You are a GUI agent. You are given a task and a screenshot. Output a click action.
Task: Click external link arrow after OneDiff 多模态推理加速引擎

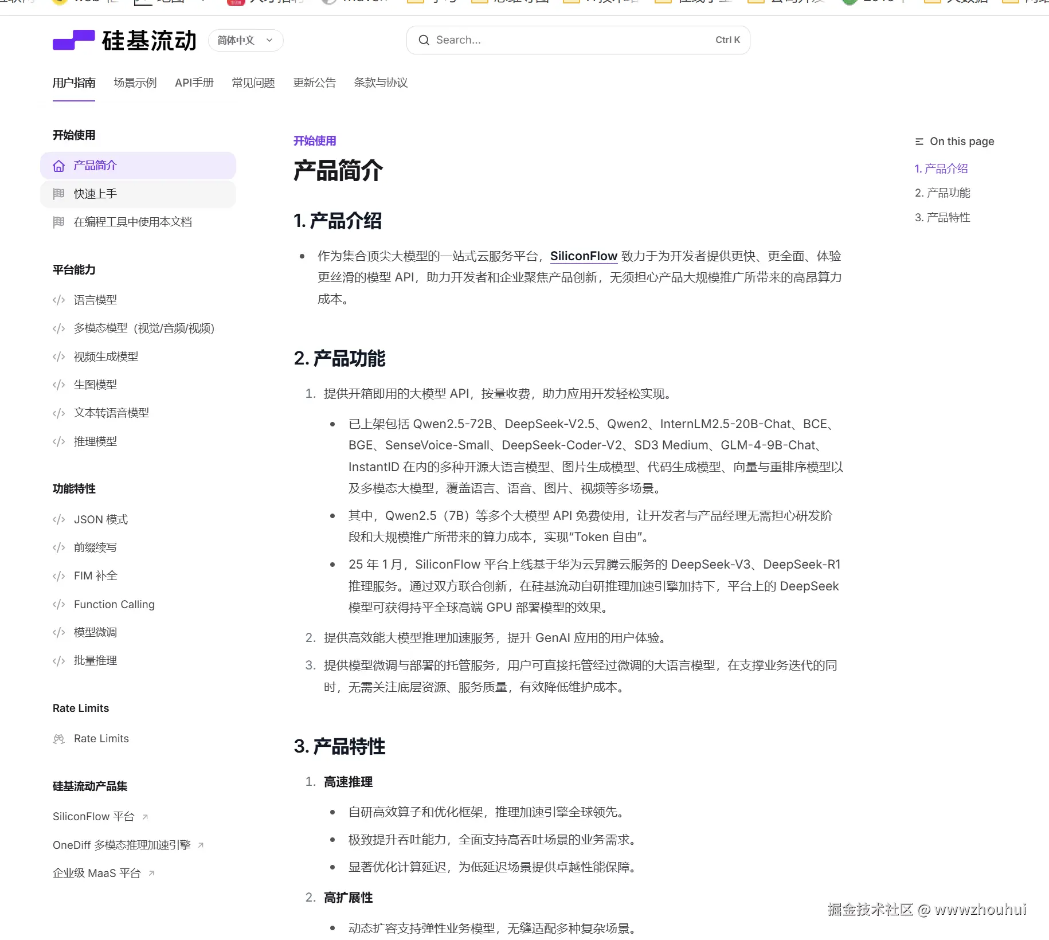[x=201, y=845]
